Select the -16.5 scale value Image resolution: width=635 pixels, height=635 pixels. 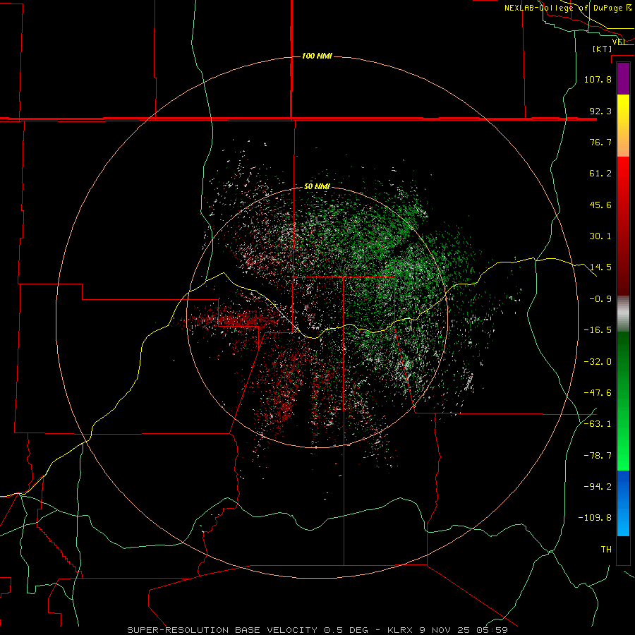coord(598,330)
